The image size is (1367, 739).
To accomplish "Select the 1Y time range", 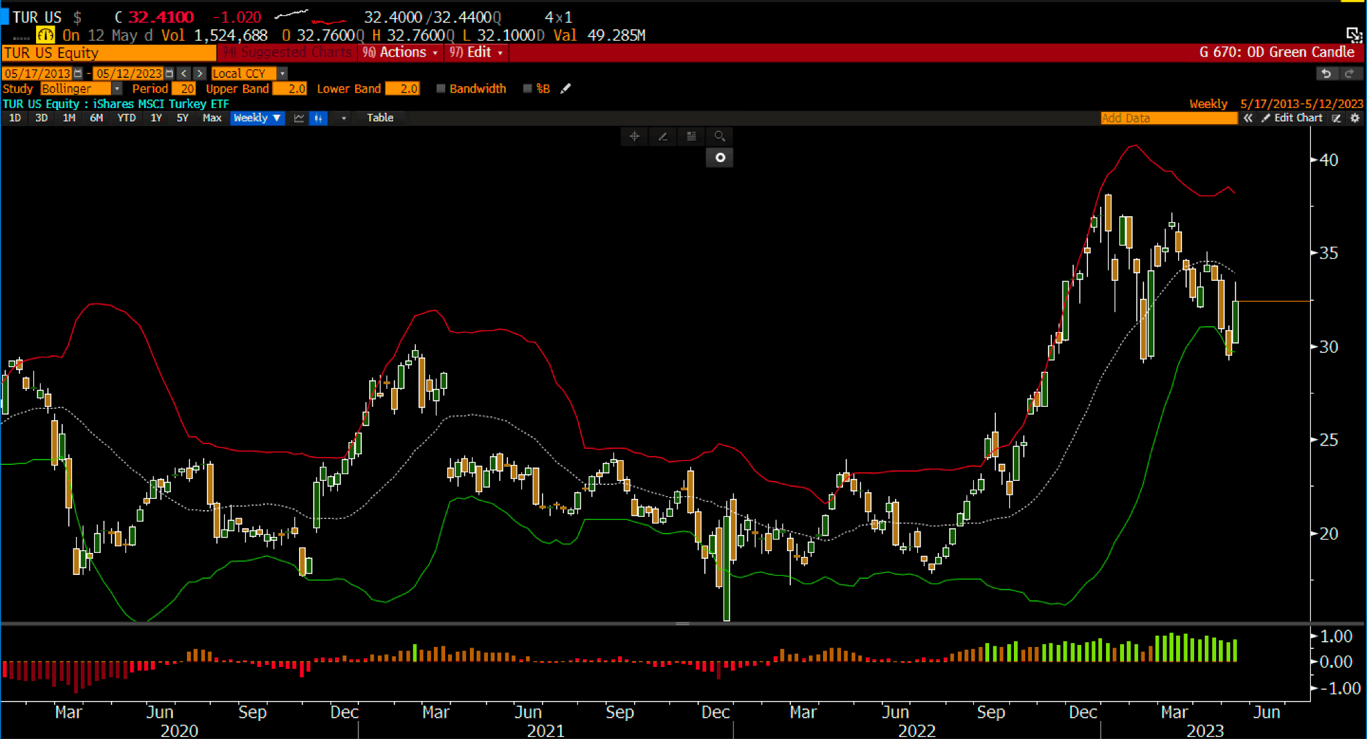I will pyautogui.click(x=156, y=118).
